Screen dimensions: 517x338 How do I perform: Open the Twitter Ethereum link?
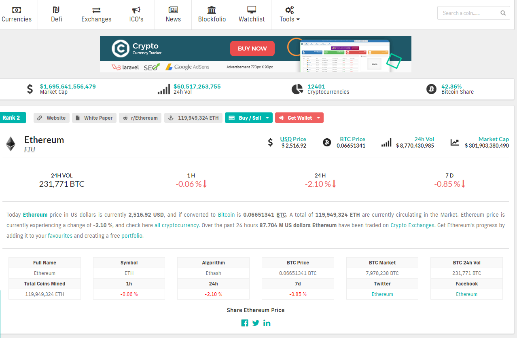pyautogui.click(x=382, y=294)
